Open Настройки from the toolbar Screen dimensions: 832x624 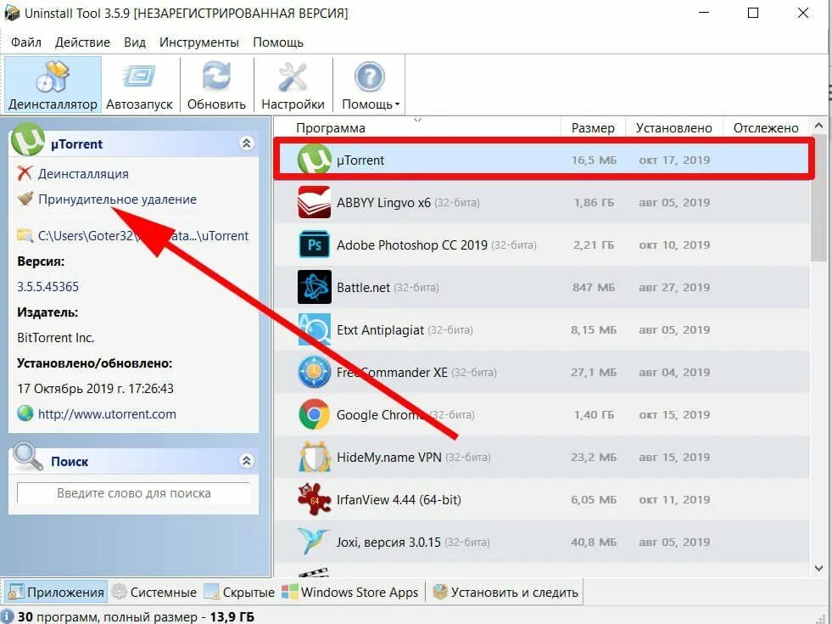pyautogui.click(x=293, y=85)
